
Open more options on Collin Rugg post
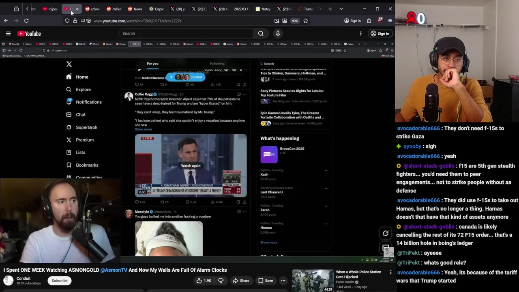point(244,94)
